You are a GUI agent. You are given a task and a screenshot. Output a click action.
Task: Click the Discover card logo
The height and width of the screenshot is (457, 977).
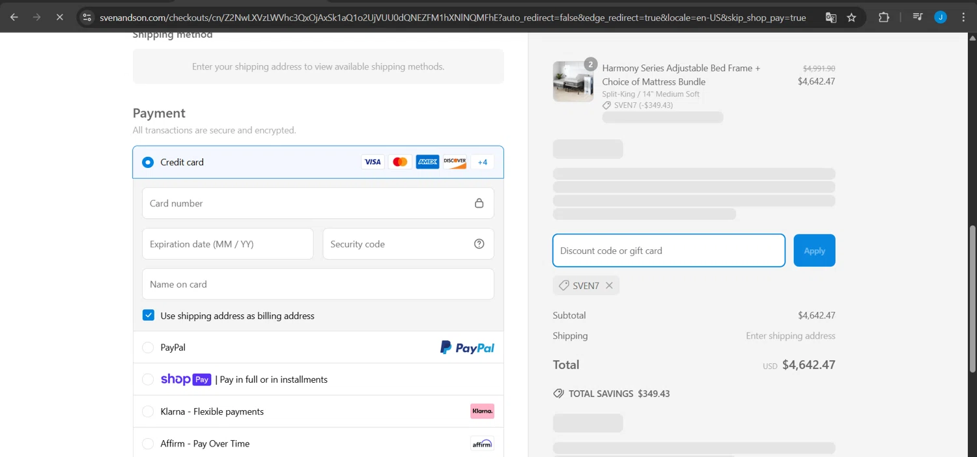pyautogui.click(x=455, y=162)
